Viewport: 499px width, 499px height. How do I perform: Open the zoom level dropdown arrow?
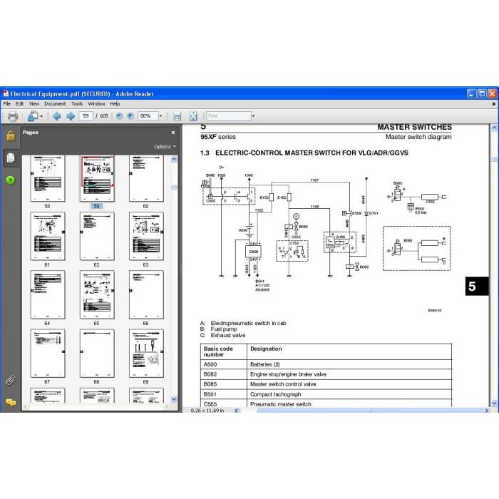160,116
